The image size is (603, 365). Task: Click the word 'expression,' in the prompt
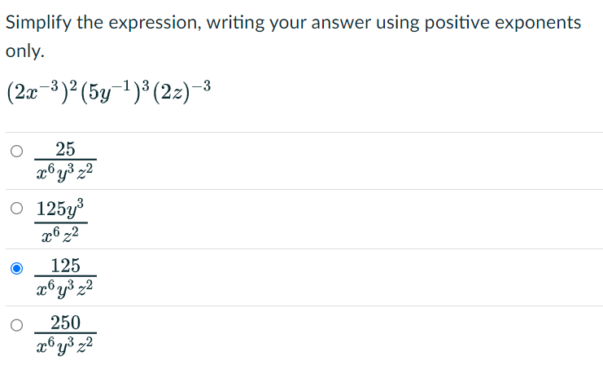click(155, 24)
